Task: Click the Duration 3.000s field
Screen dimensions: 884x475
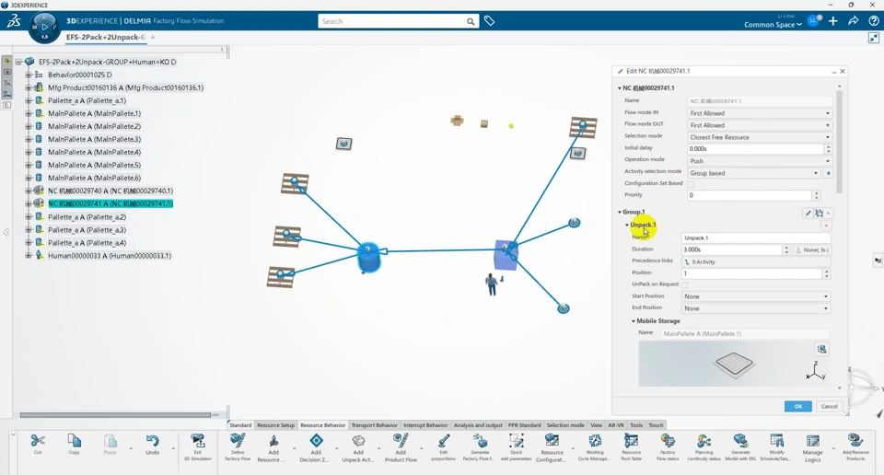Action: [x=732, y=249]
